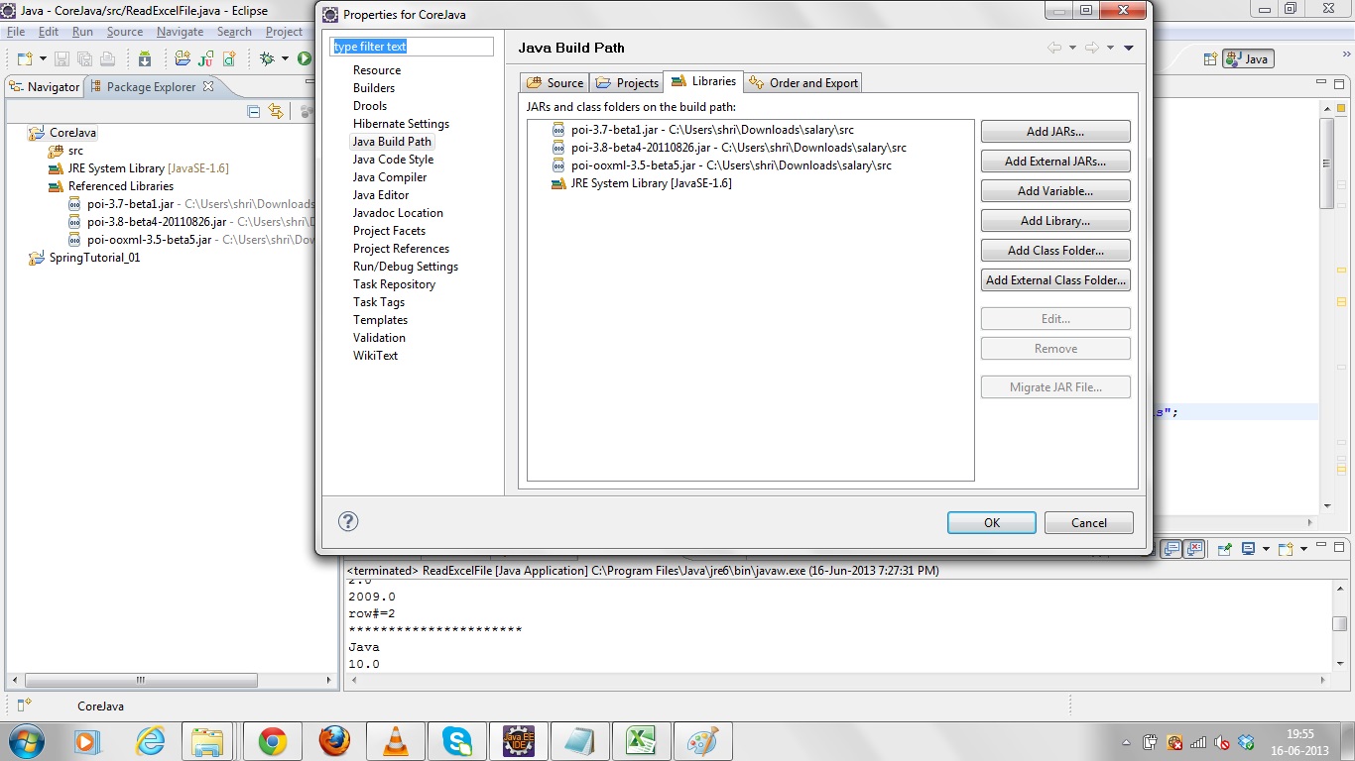Switch to the Libraries tab
The height and width of the screenshot is (761, 1355).
click(703, 81)
